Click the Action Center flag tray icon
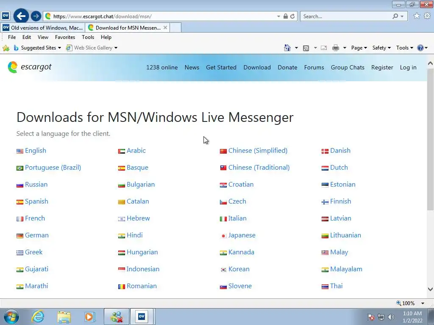 [371, 317]
